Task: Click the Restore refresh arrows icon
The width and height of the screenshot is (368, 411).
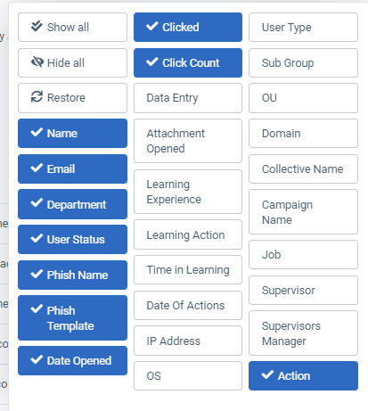Action: click(37, 97)
